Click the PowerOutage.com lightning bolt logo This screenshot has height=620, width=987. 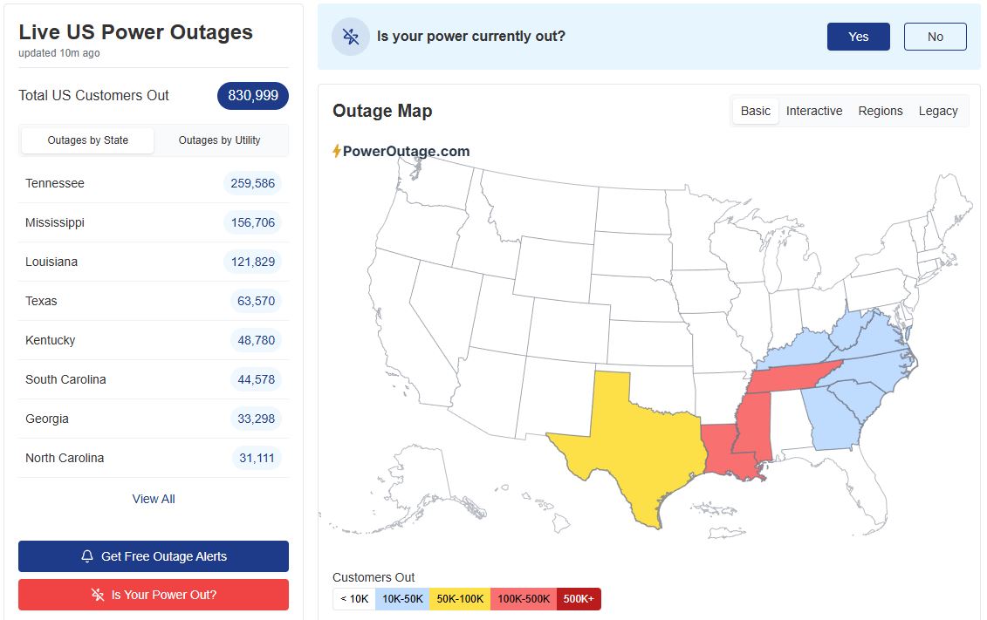(337, 151)
